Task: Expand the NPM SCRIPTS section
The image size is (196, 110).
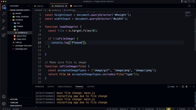Action: point(20,106)
